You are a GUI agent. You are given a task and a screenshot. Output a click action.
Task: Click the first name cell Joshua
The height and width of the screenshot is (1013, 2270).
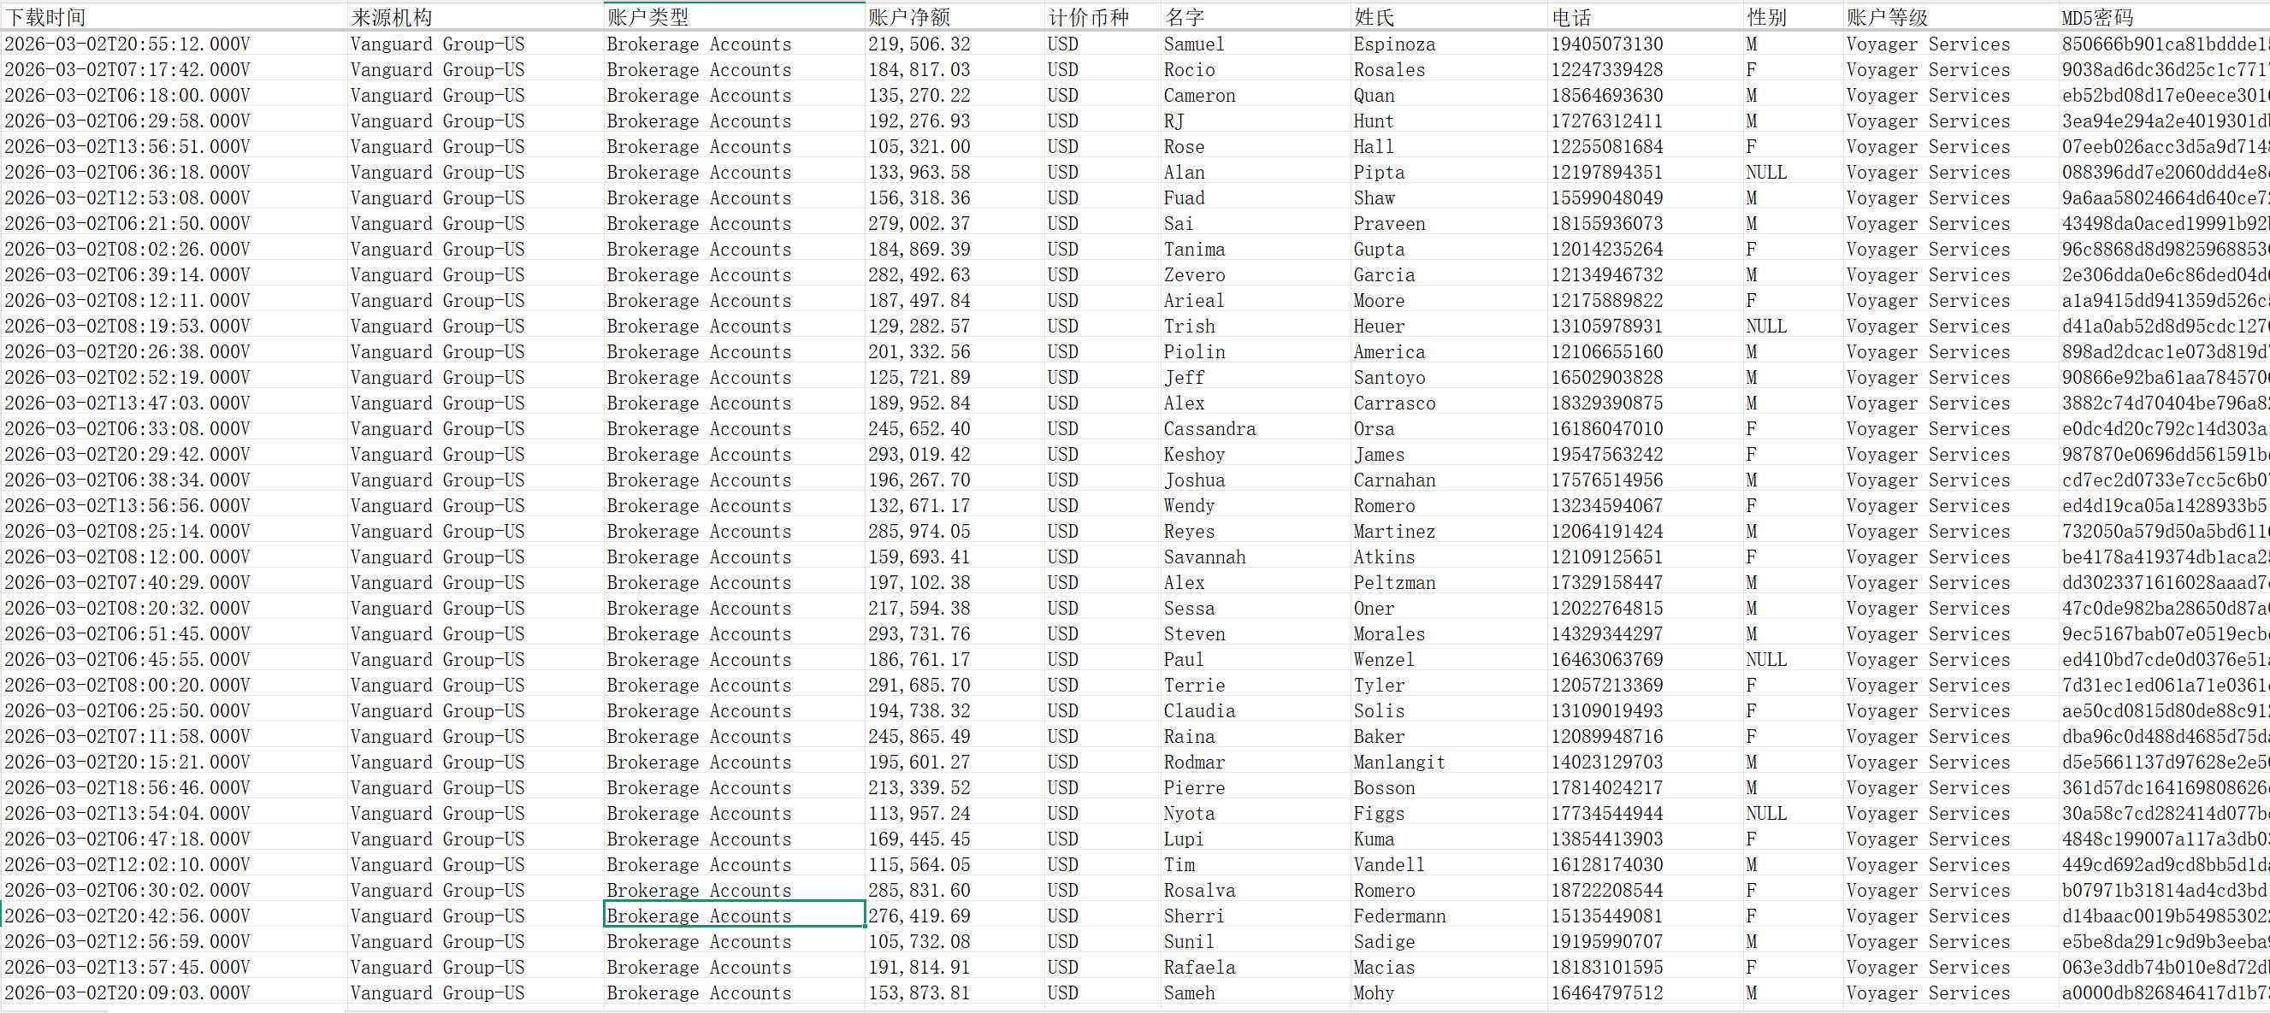(x=1256, y=480)
